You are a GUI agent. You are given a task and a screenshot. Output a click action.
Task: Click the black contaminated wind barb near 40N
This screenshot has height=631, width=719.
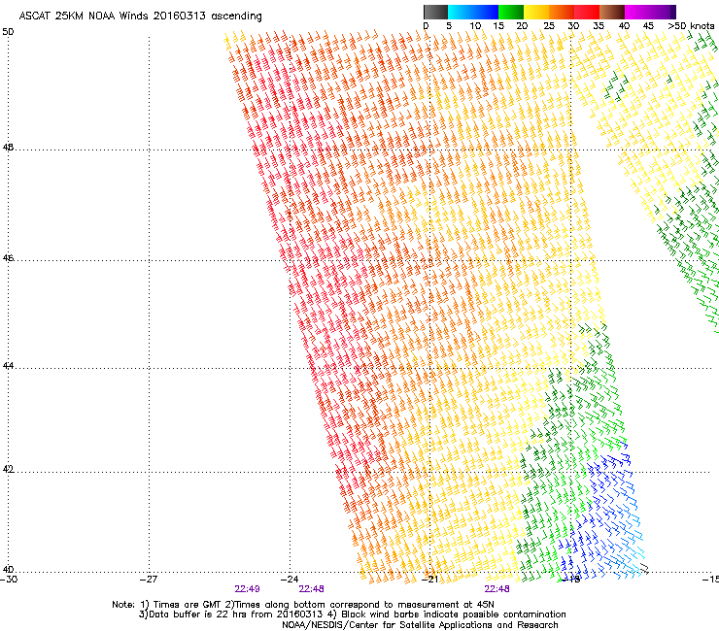pyautogui.click(x=644, y=569)
